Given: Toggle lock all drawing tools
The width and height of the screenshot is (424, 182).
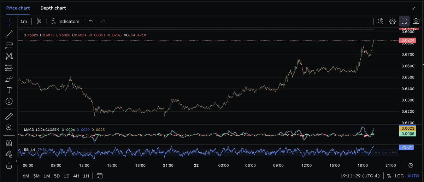Looking at the screenshot, I should [9, 165].
